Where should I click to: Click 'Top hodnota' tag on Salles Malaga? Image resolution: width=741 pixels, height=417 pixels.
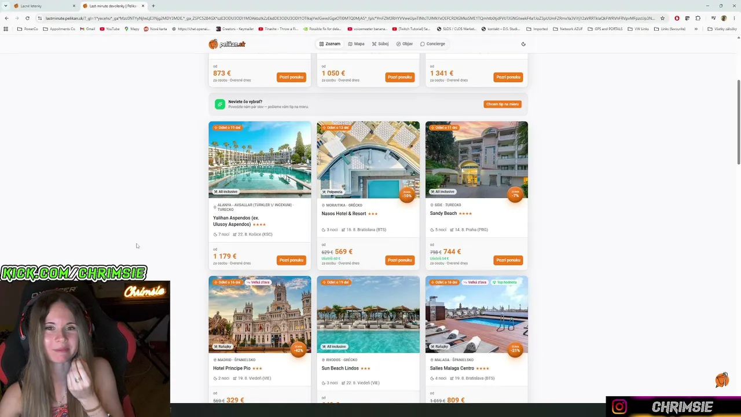pyautogui.click(x=504, y=282)
